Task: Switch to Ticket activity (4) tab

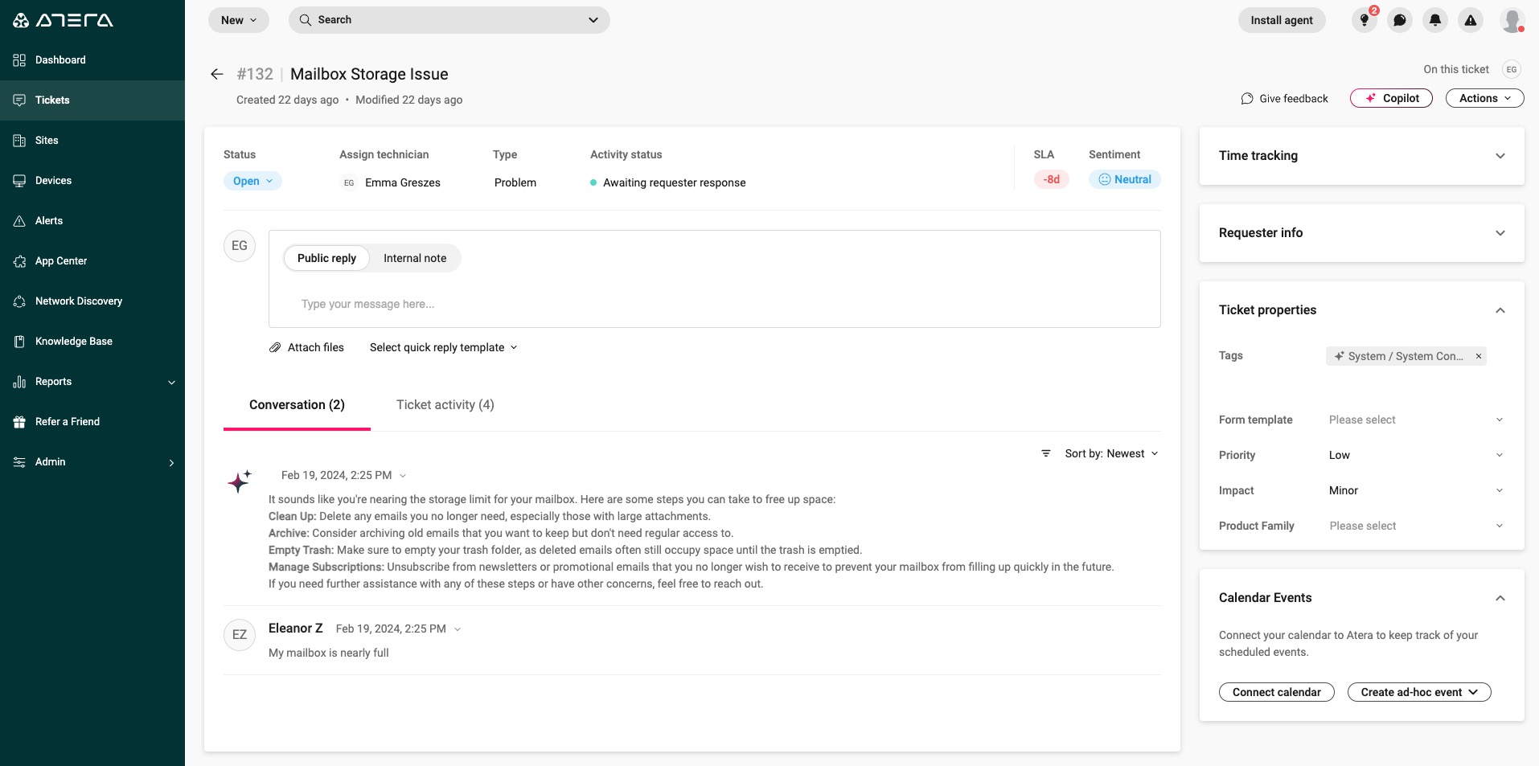Action: click(445, 405)
